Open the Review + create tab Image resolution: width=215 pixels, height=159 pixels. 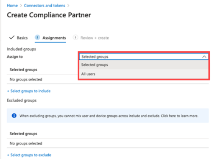(95, 38)
